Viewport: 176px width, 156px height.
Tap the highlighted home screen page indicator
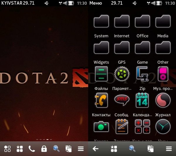coord(48,139)
